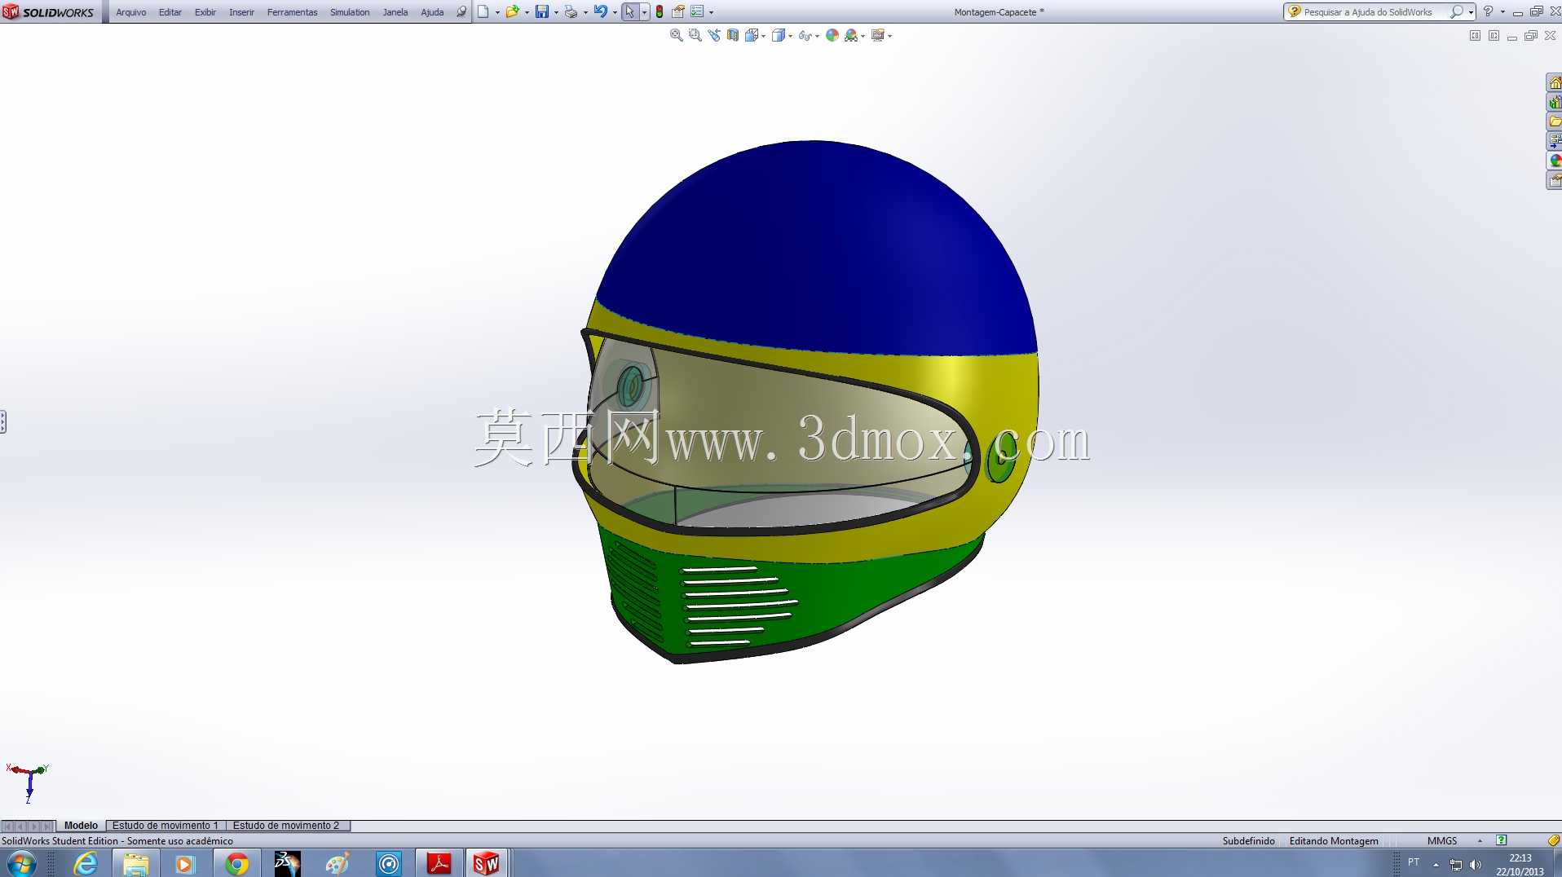Click the Save floppy disk icon

click(x=542, y=11)
